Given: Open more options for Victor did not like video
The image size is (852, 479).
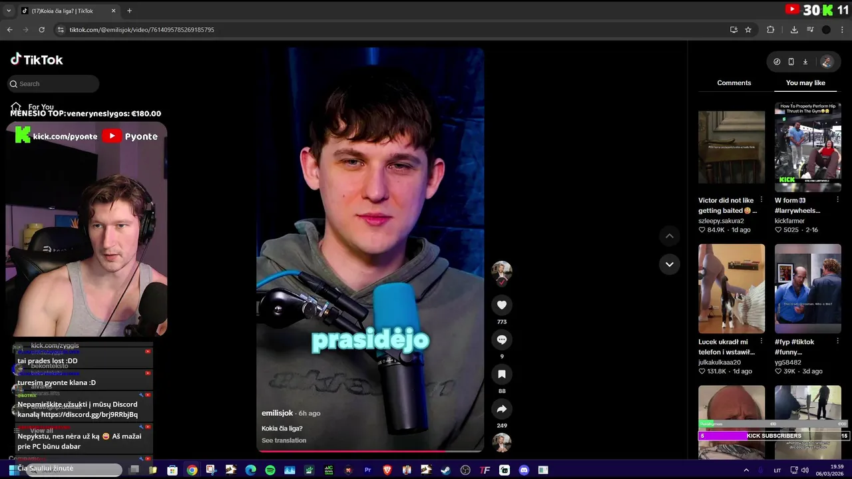Looking at the screenshot, I should pos(761,200).
